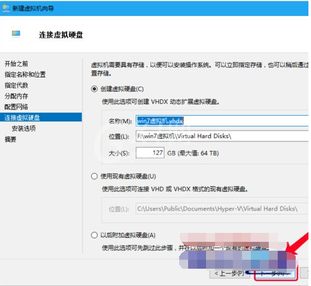Click the 名称(M) field containing win7虚拟机.vhdx
The width and height of the screenshot is (311, 286).
pos(222,121)
